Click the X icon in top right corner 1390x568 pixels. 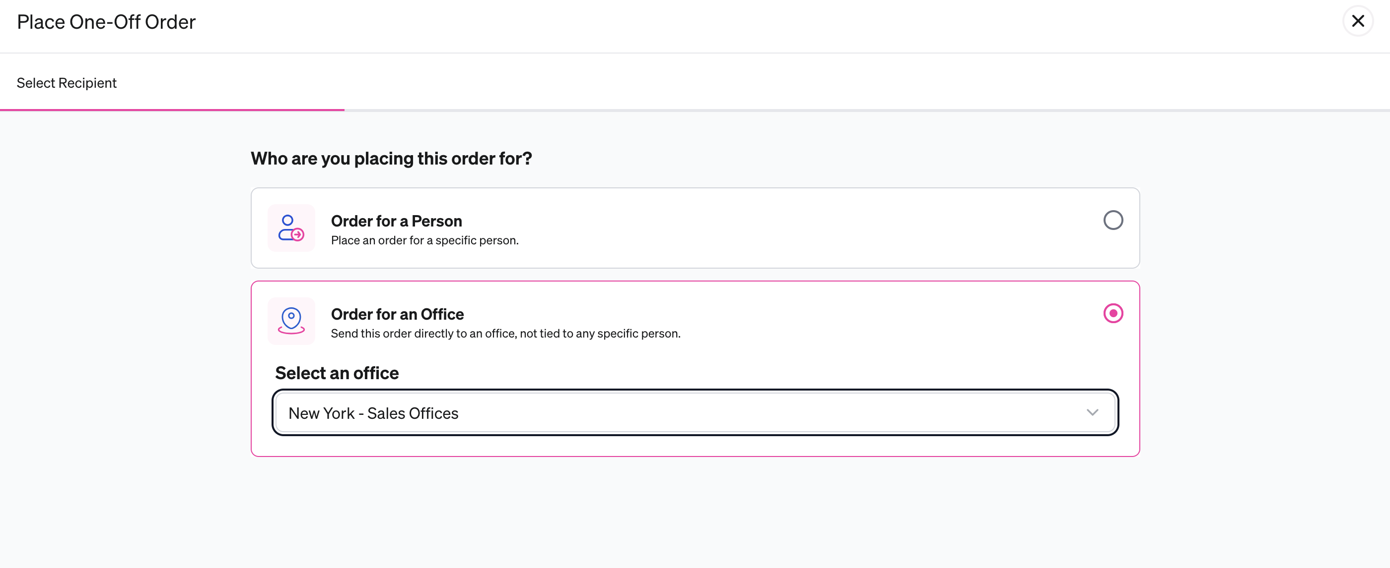tap(1358, 21)
